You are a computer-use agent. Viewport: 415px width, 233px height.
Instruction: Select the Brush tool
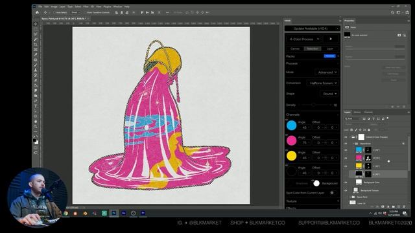(x=36, y=65)
